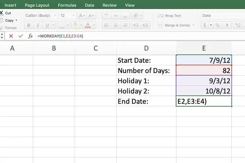Align text right
This screenshot has width=245, height=163.
(x=125, y=25)
